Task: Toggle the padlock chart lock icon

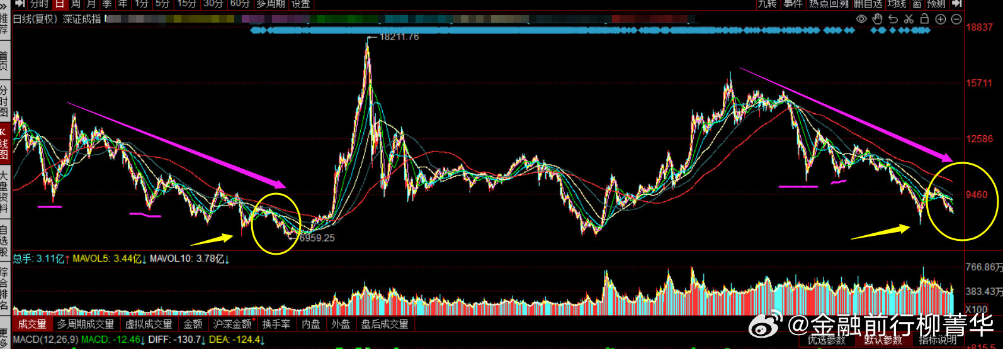Action: click(x=924, y=19)
